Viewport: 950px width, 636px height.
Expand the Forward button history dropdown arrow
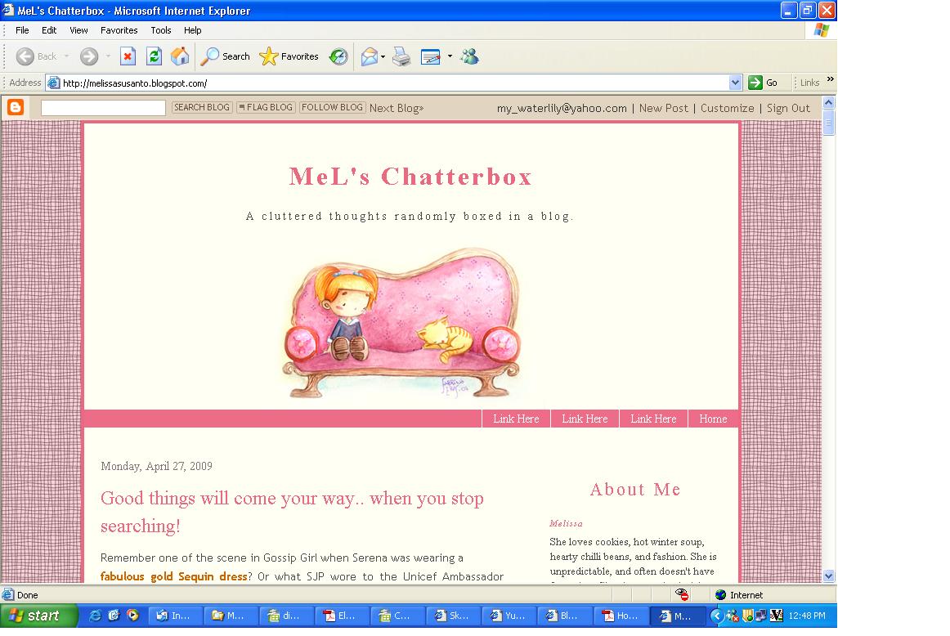tap(108, 56)
